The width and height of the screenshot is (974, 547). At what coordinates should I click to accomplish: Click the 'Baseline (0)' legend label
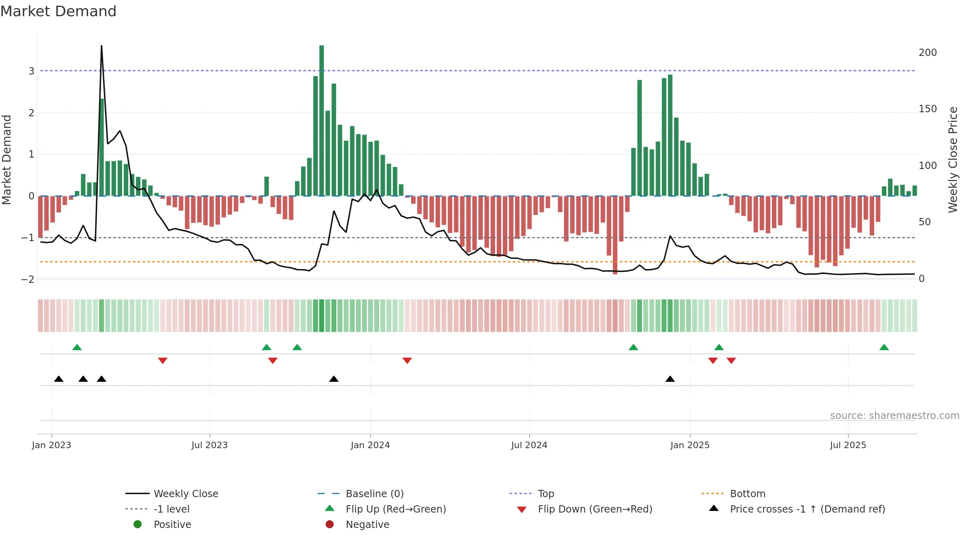[375, 494]
